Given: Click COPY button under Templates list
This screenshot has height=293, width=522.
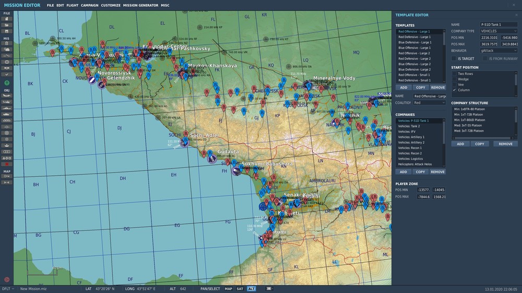Looking at the screenshot, I should tap(420, 88).
